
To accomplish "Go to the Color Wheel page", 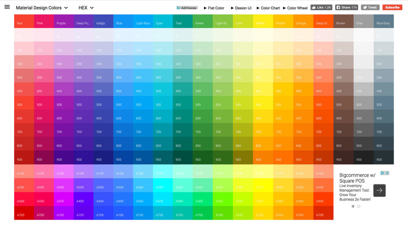I will click(295, 8).
